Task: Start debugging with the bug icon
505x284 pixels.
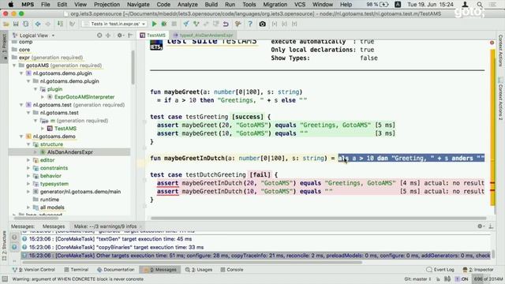Action: tap(164, 24)
